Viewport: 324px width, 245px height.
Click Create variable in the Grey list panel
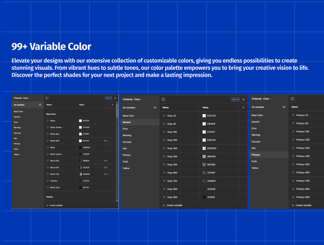point(172,205)
